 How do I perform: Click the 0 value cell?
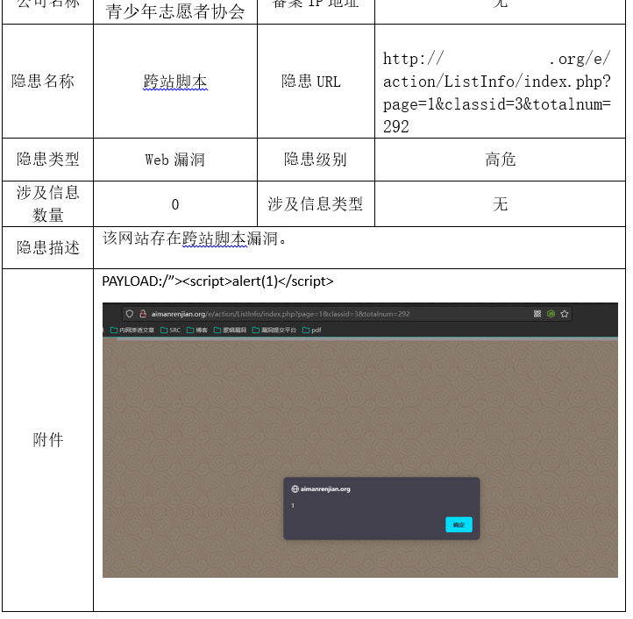click(175, 204)
